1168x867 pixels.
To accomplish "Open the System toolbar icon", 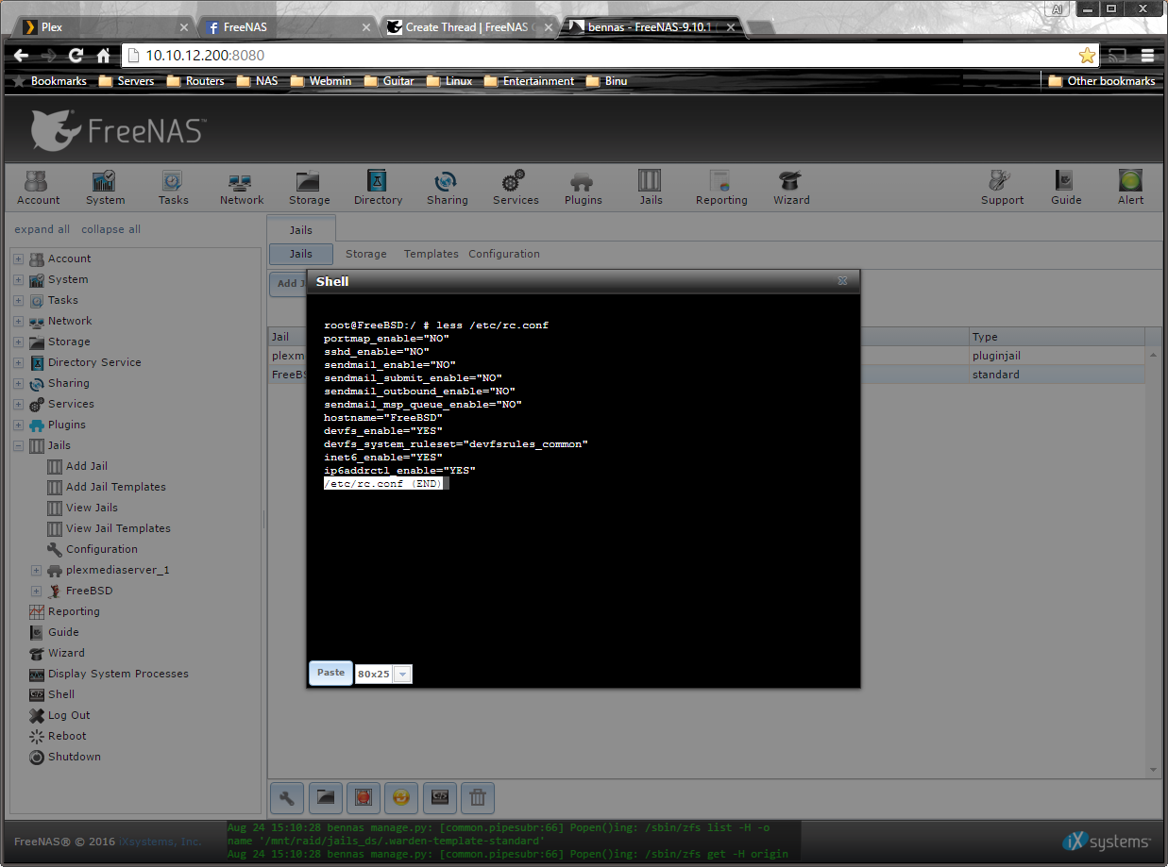I will (105, 187).
